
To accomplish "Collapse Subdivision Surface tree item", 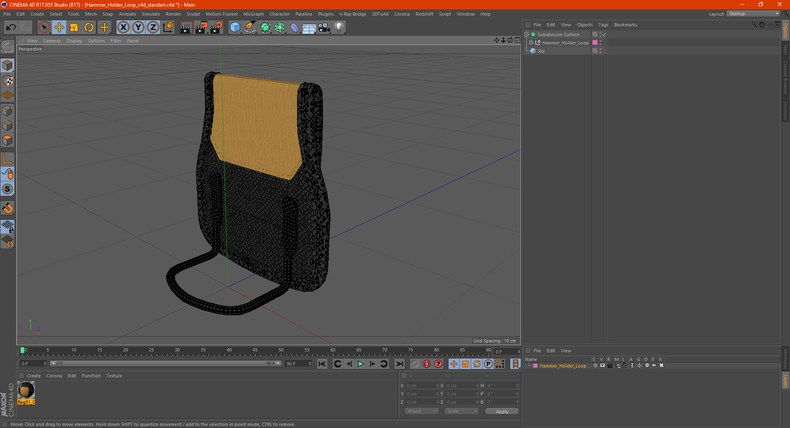I will pos(527,35).
